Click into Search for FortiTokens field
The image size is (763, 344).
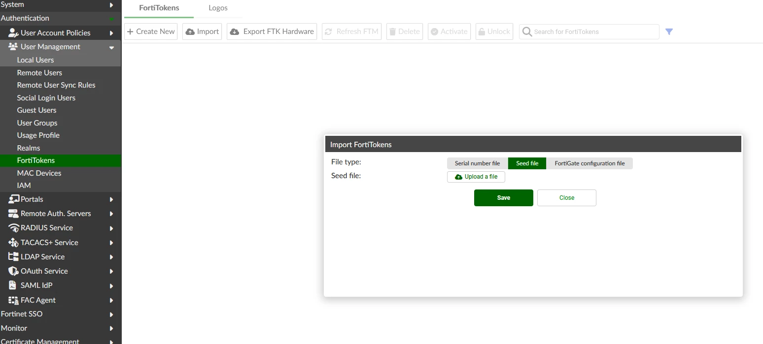pos(589,31)
